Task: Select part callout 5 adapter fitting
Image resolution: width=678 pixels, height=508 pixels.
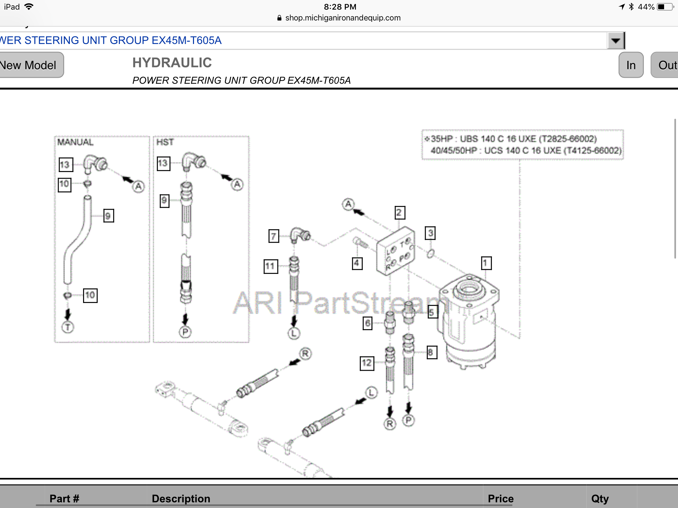Action: coord(433,312)
